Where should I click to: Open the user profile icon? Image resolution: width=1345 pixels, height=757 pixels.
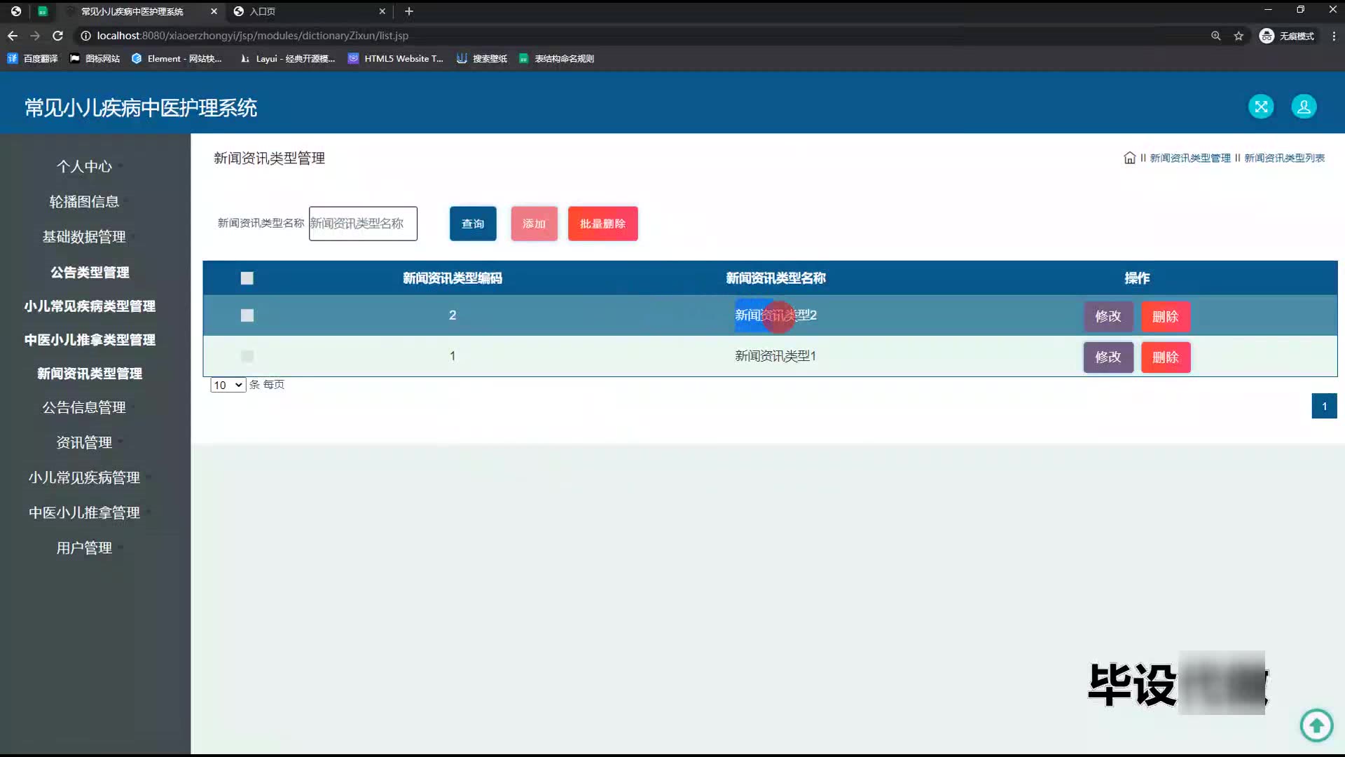pyautogui.click(x=1304, y=107)
